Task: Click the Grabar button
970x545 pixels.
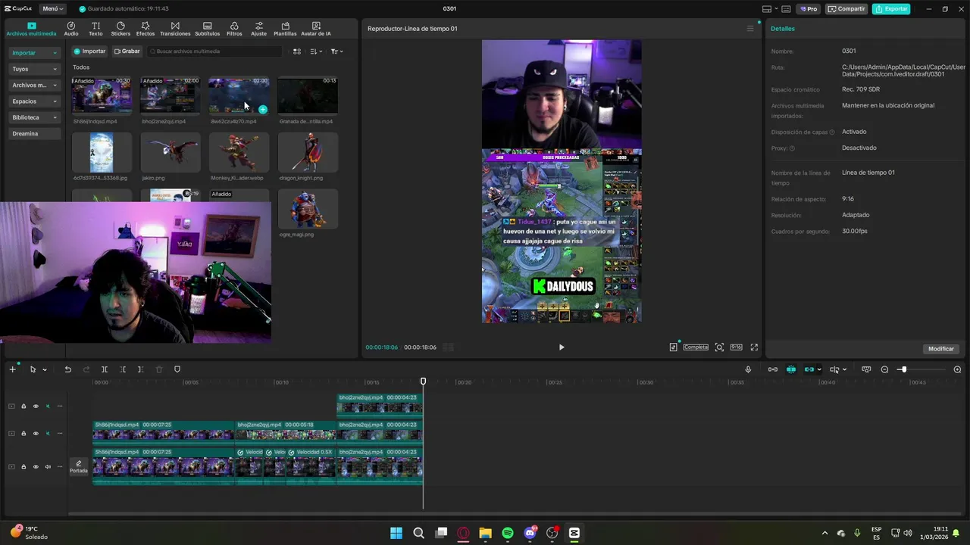Action: point(127,51)
